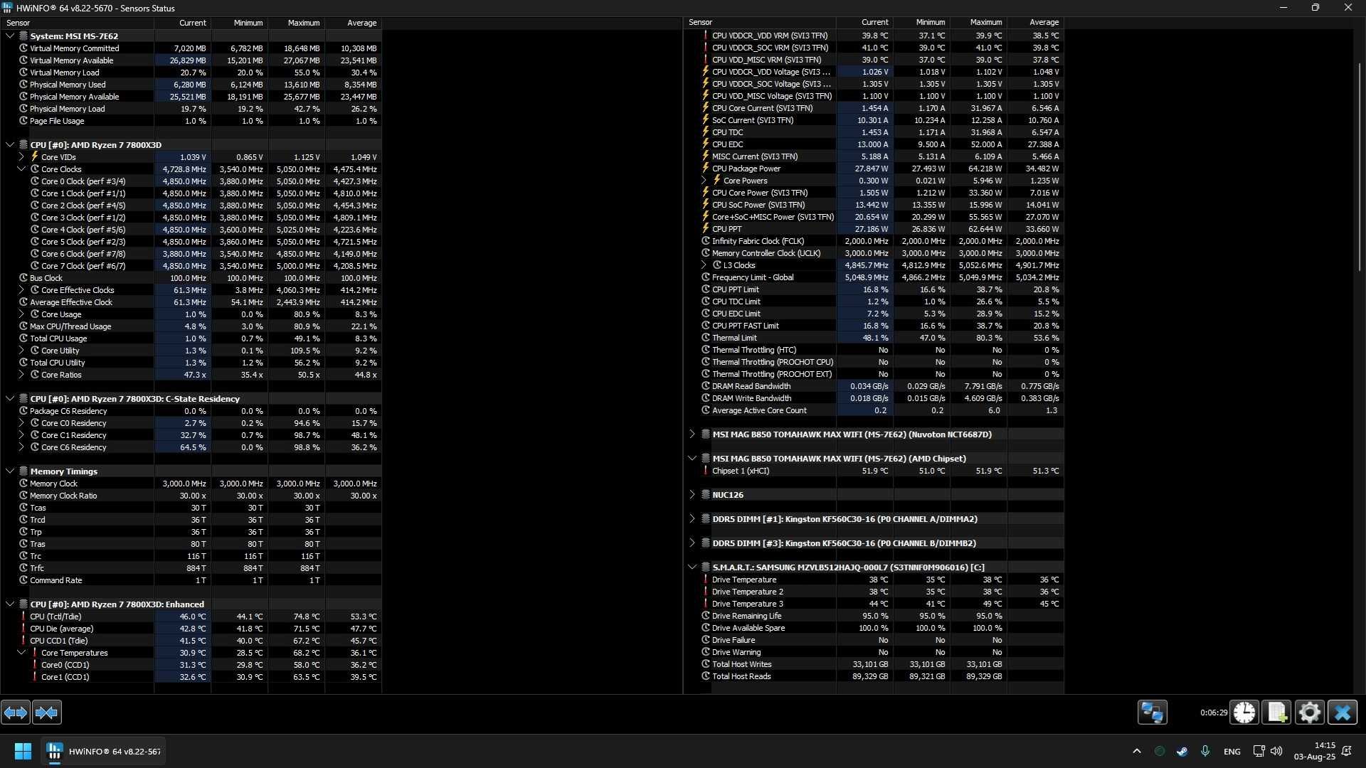Expand the Core Effective Clocks row
The width and height of the screenshot is (1366, 768).
tap(21, 289)
